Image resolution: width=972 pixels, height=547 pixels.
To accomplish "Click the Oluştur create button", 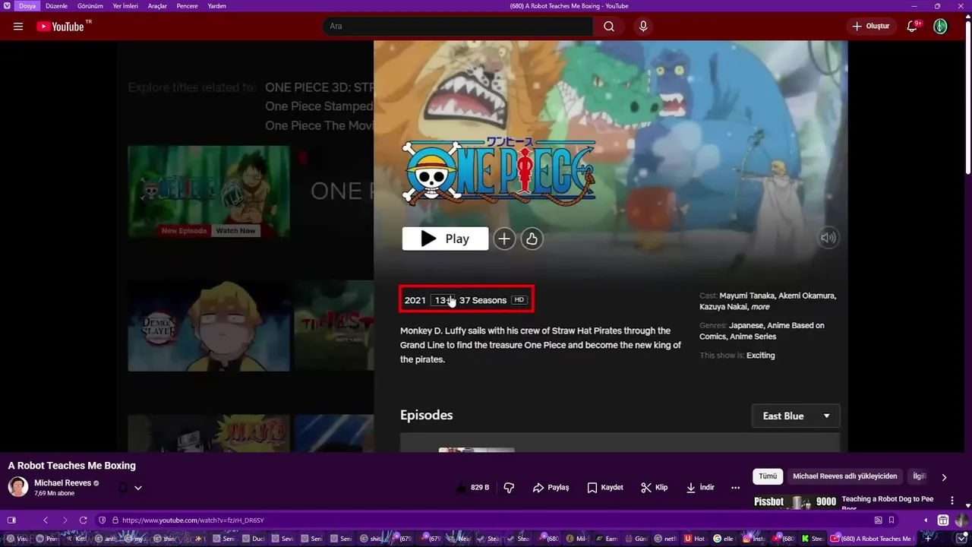I will point(870,27).
